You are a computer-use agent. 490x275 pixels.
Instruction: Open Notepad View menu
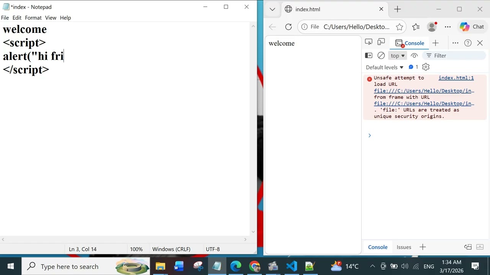coord(51,18)
